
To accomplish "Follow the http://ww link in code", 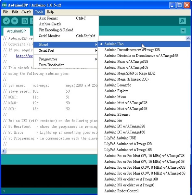I will pos(24,56).
